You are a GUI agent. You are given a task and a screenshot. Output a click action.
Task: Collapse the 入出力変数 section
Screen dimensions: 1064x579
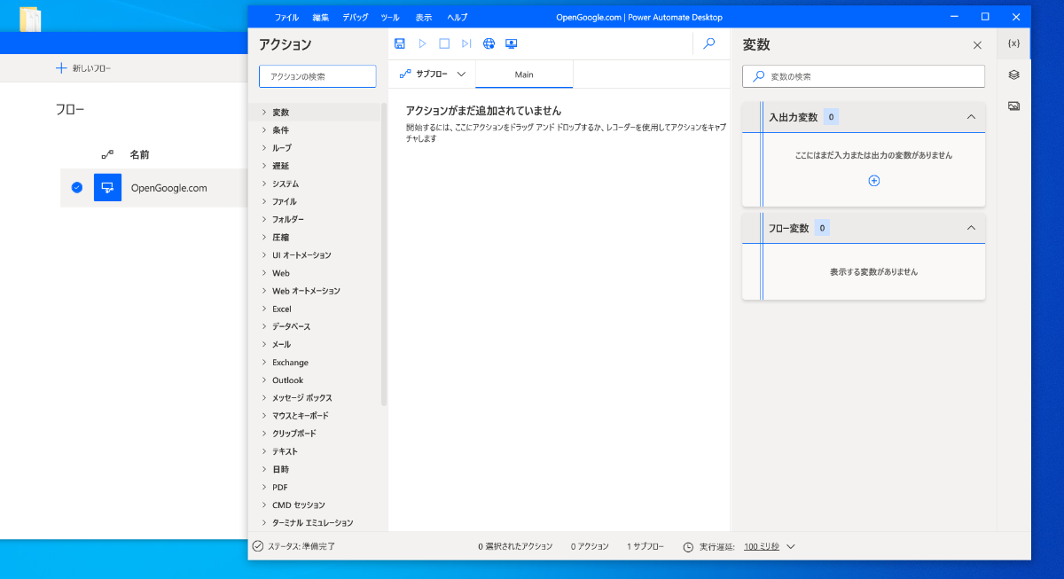click(x=971, y=117)
